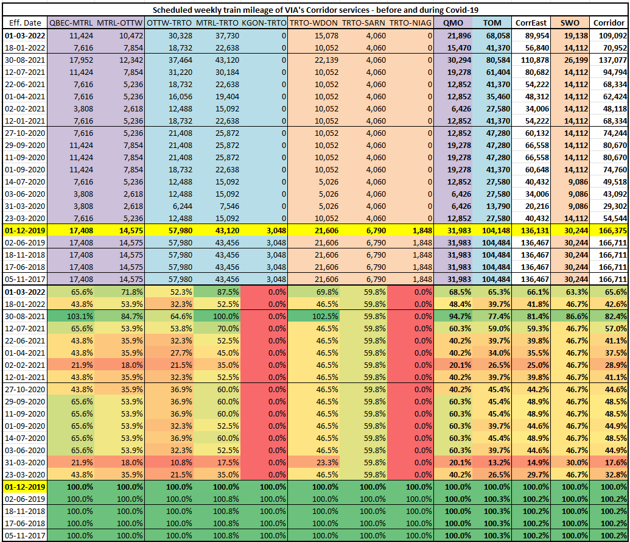630x542 pixels.
Task: Select the green cell showing 103.1%
Action: (x=72, y=317)
